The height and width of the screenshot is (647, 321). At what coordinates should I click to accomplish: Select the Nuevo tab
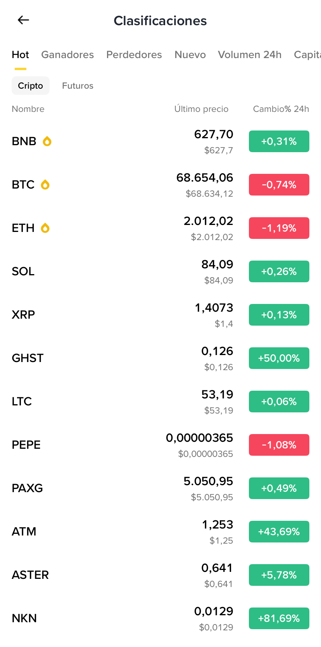[x=190, y=55]
